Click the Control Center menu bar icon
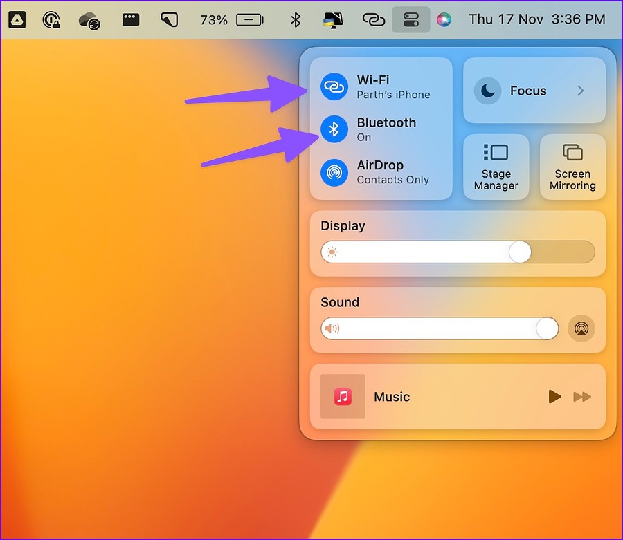 pyautogui.click(x=410, y=19)
